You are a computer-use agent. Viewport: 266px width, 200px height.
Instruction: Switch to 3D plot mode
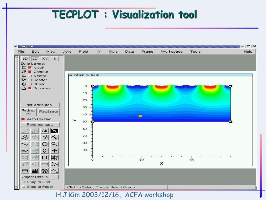coord(25,59)
